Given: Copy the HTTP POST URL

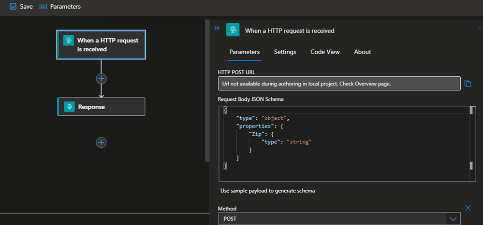Looking at the screenshot, I should pos(468,84).
